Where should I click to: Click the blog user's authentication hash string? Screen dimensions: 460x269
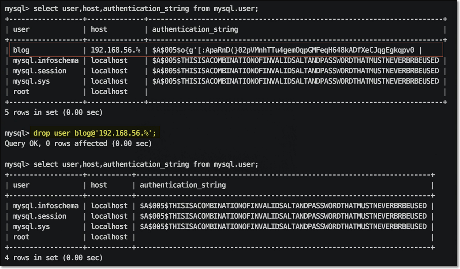coord(283,50)
